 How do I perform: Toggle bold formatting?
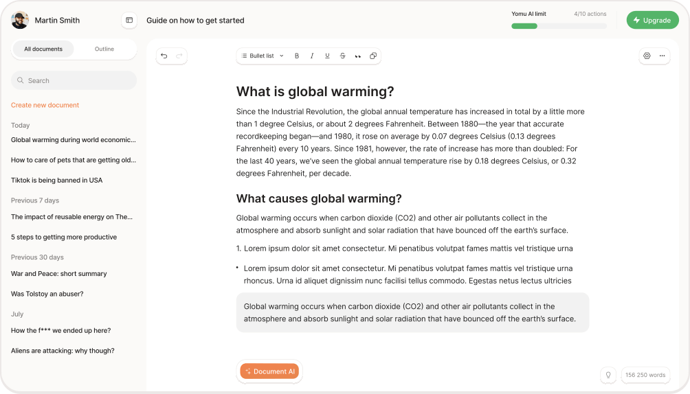(x=297, y=56)
